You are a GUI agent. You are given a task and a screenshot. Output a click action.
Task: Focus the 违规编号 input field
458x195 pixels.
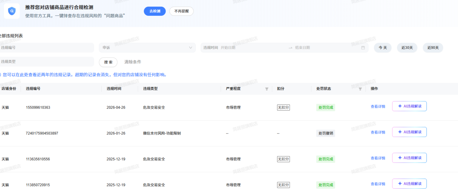tap(46, 48)
